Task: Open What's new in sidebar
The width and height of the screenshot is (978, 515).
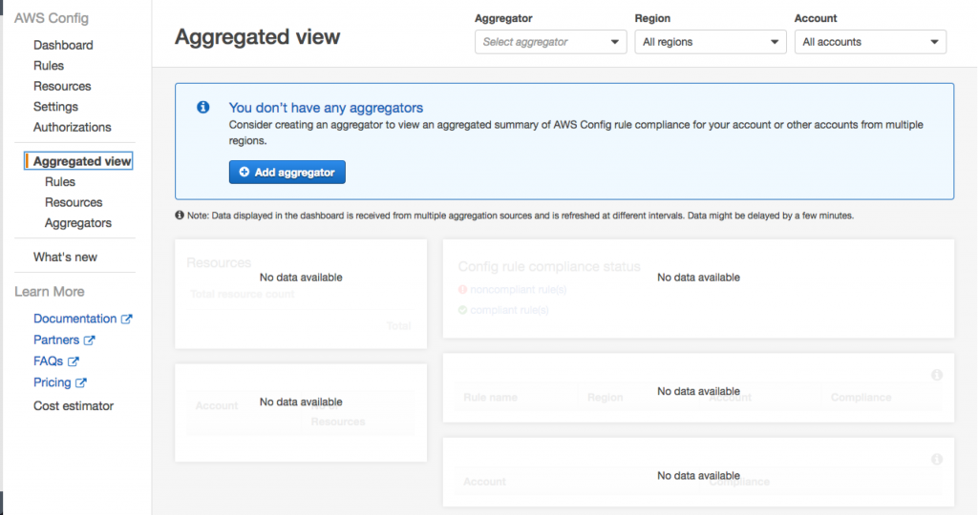Action: (65, 257)
